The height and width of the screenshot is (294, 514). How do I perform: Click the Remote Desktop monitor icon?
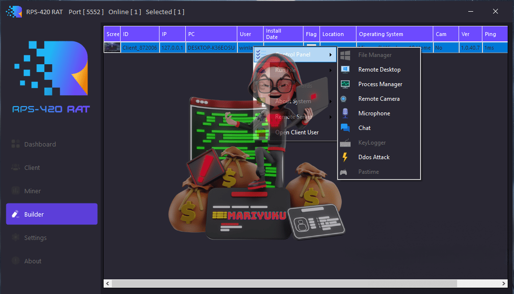[345, 70]
